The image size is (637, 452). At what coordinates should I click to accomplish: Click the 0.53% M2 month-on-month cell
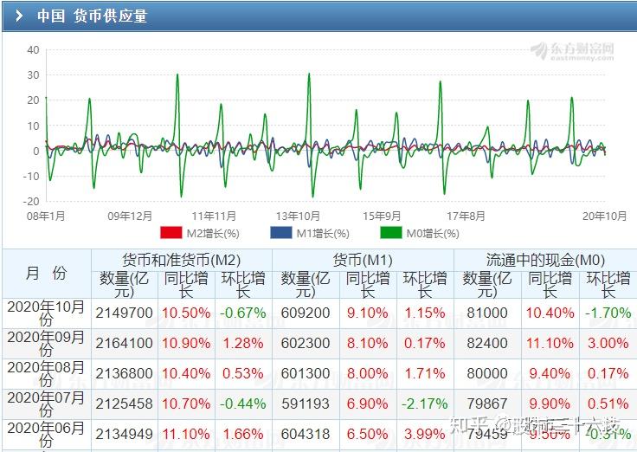pos(243,373)
